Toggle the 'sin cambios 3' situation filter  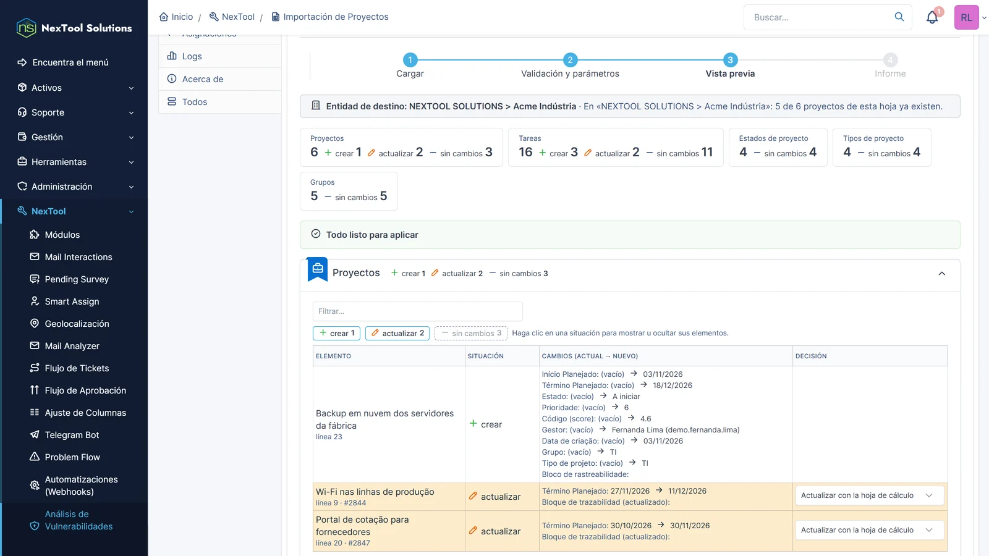[x=471, y=333]
